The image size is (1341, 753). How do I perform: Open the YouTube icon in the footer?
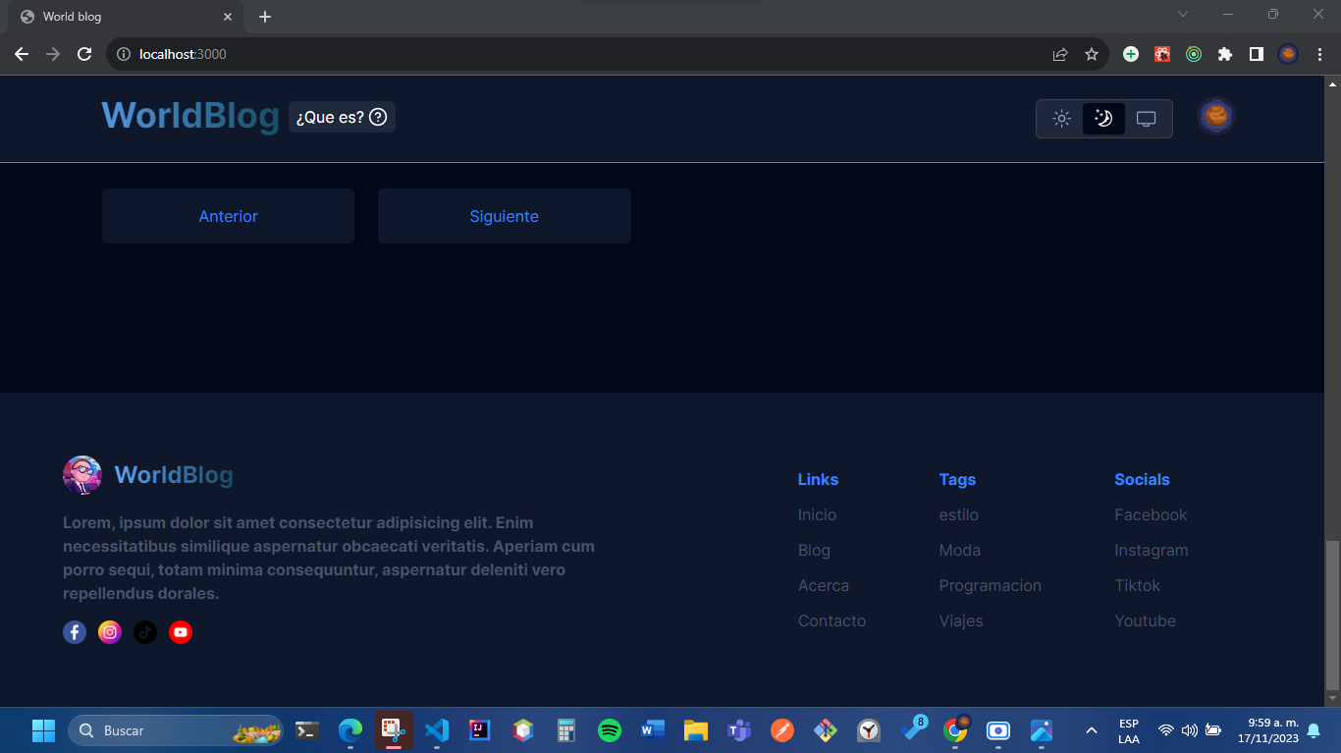pyautogui.click(x=181, y=632)
